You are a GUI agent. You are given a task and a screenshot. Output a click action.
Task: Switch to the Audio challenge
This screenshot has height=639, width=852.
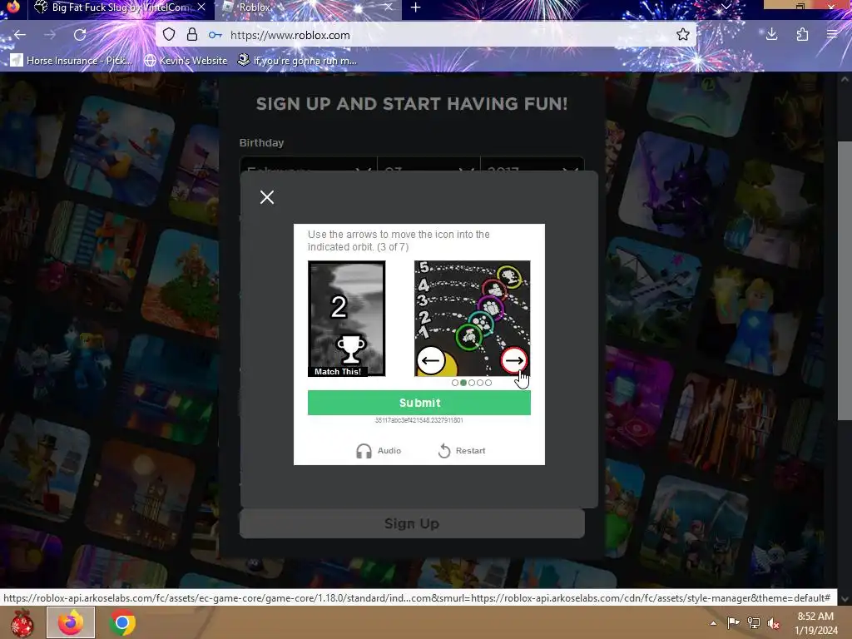tap(379, 450)
